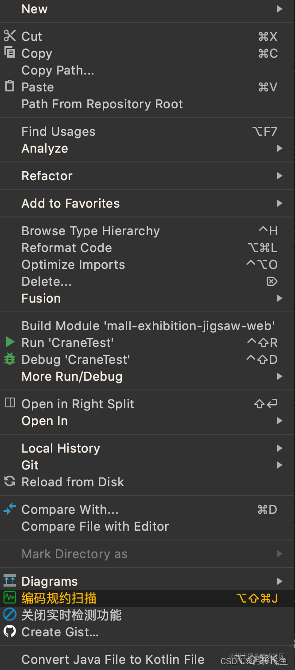Click the Open in Right Split icon
This screenshot has height=670, width=295.
(x=10, y=403)
